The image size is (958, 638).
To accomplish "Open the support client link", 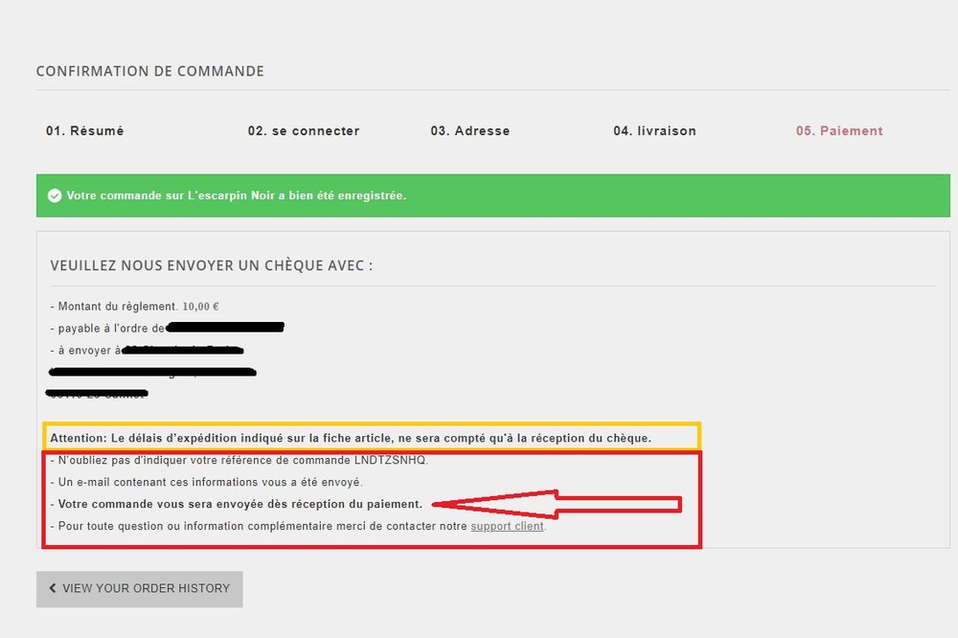I will point(507,526).
